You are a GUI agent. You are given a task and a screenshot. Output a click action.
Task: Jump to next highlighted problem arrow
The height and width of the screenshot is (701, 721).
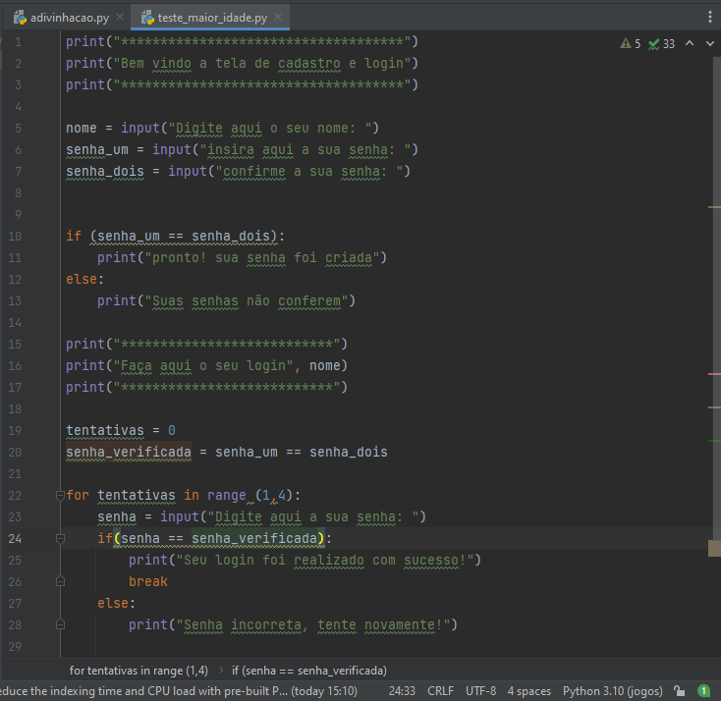tap(710, 43)
